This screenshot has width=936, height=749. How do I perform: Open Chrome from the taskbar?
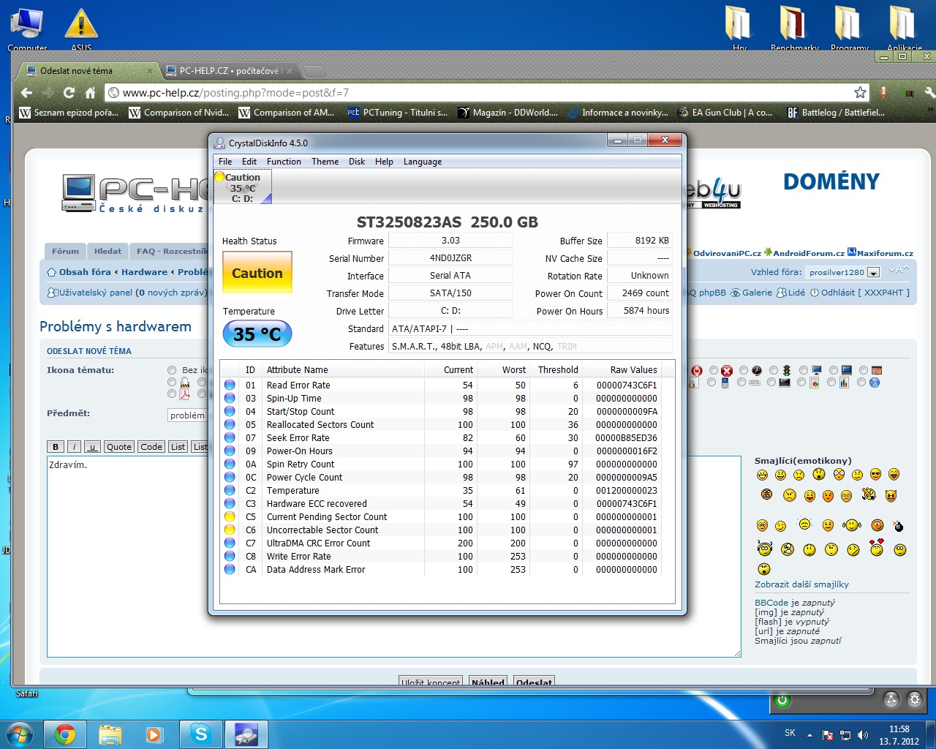65,734
